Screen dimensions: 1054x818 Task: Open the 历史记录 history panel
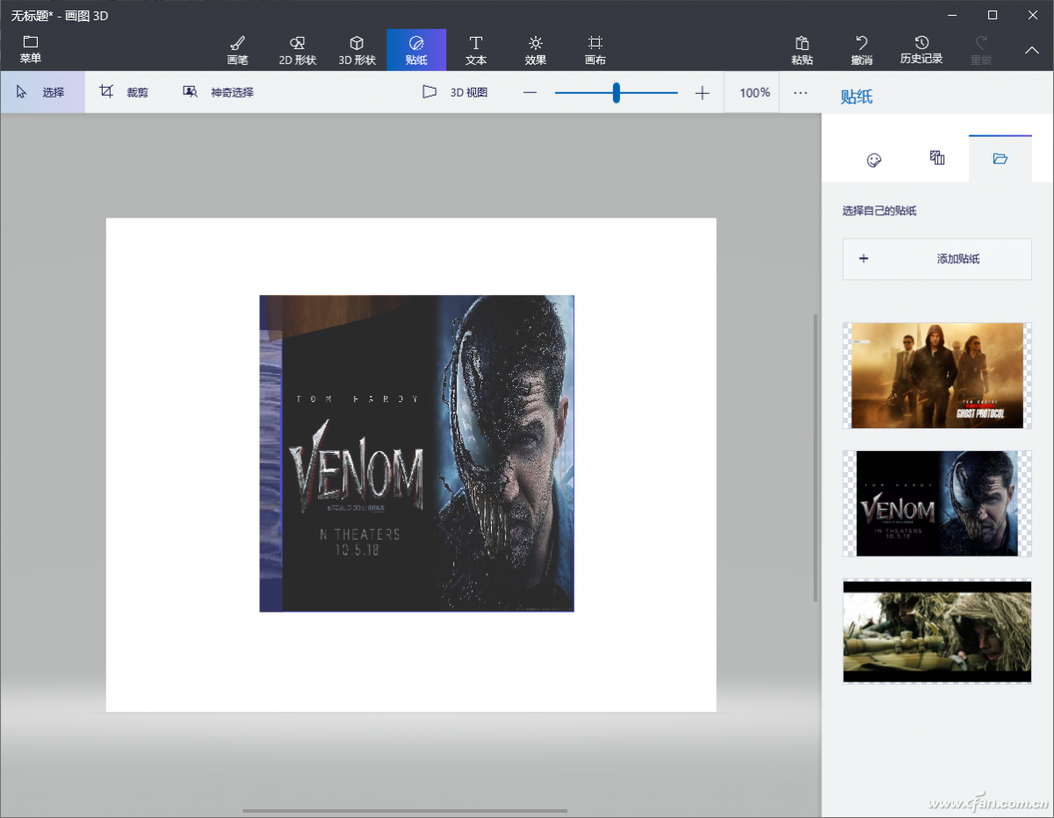tap(920, 50)
